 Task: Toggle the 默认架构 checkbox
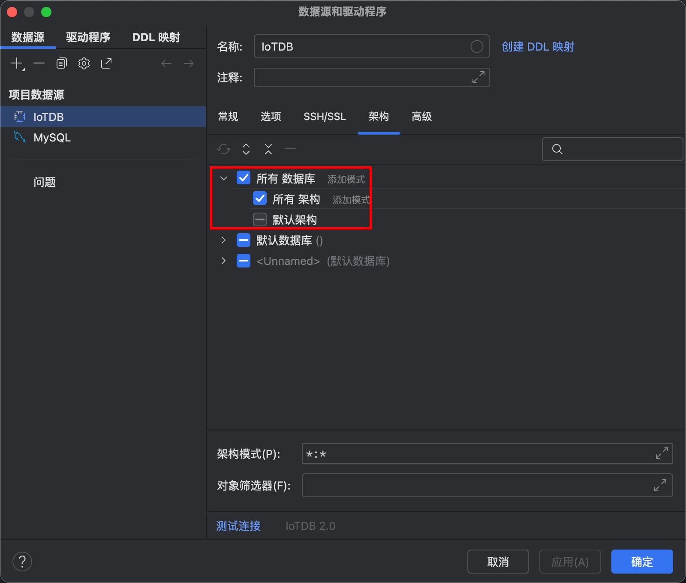[x=260, y=219]
